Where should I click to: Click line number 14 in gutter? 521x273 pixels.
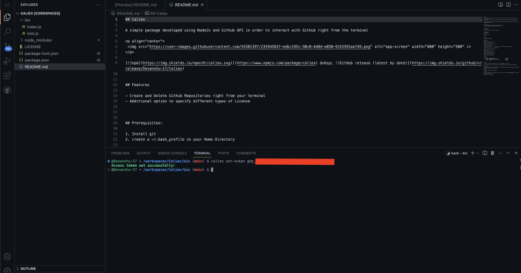click(x=115, y=95)
